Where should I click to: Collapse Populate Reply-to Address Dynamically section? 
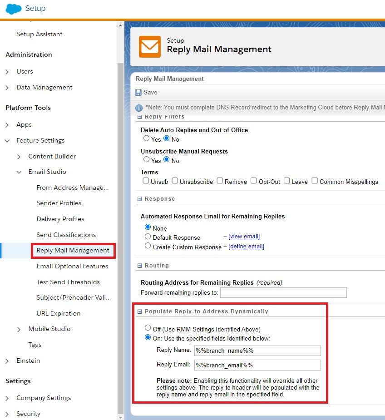[x=139, y=311]
